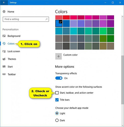Click the Themes brush icon
The image size is (124, 127).
click(4, 59)
